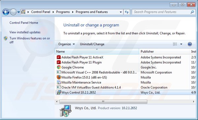Click the product version 10.2.1.2652 text
Viewport: 198px width, 120px height.
(x=129, y=108)
